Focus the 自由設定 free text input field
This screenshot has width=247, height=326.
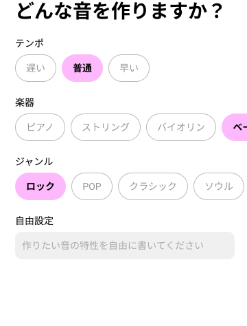coord(125,246)
